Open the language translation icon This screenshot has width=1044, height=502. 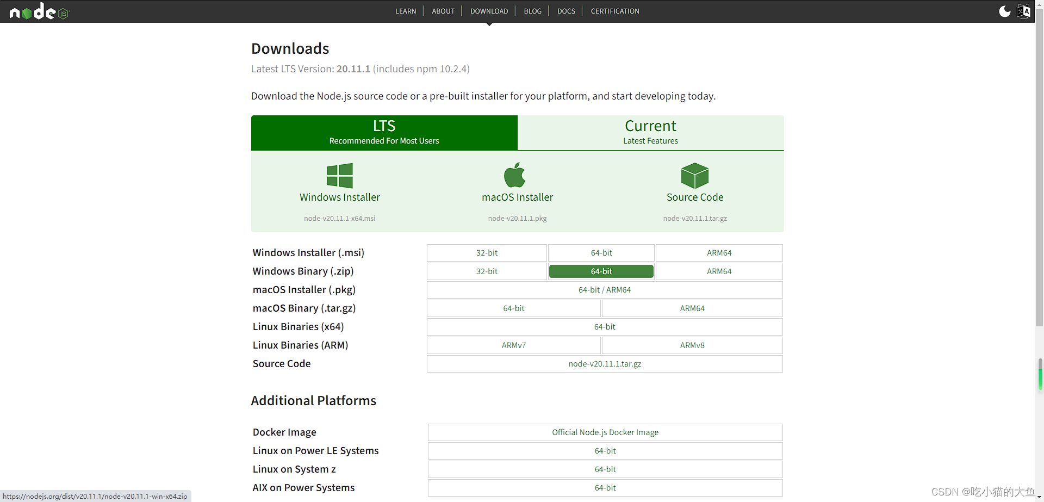1023,11
